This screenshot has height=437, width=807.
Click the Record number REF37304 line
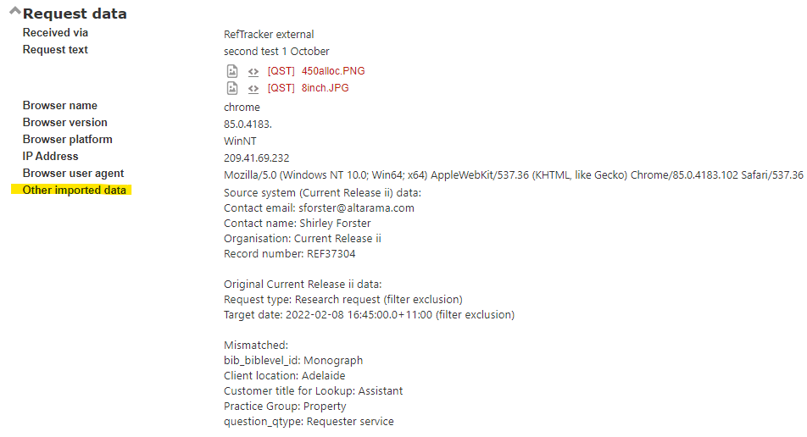pos(289,254)
